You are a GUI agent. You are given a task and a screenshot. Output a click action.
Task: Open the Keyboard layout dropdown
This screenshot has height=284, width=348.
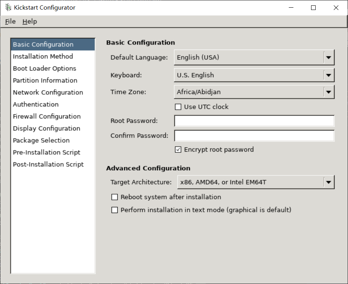(328, 75)
